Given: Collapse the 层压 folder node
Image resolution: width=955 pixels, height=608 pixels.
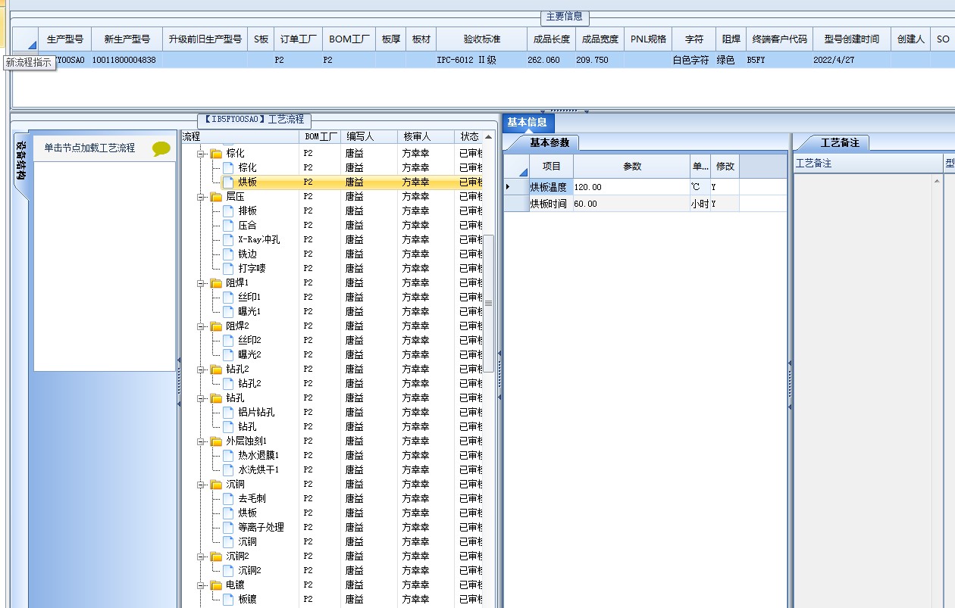Looking at the screenshot, I should coord(202,197).
